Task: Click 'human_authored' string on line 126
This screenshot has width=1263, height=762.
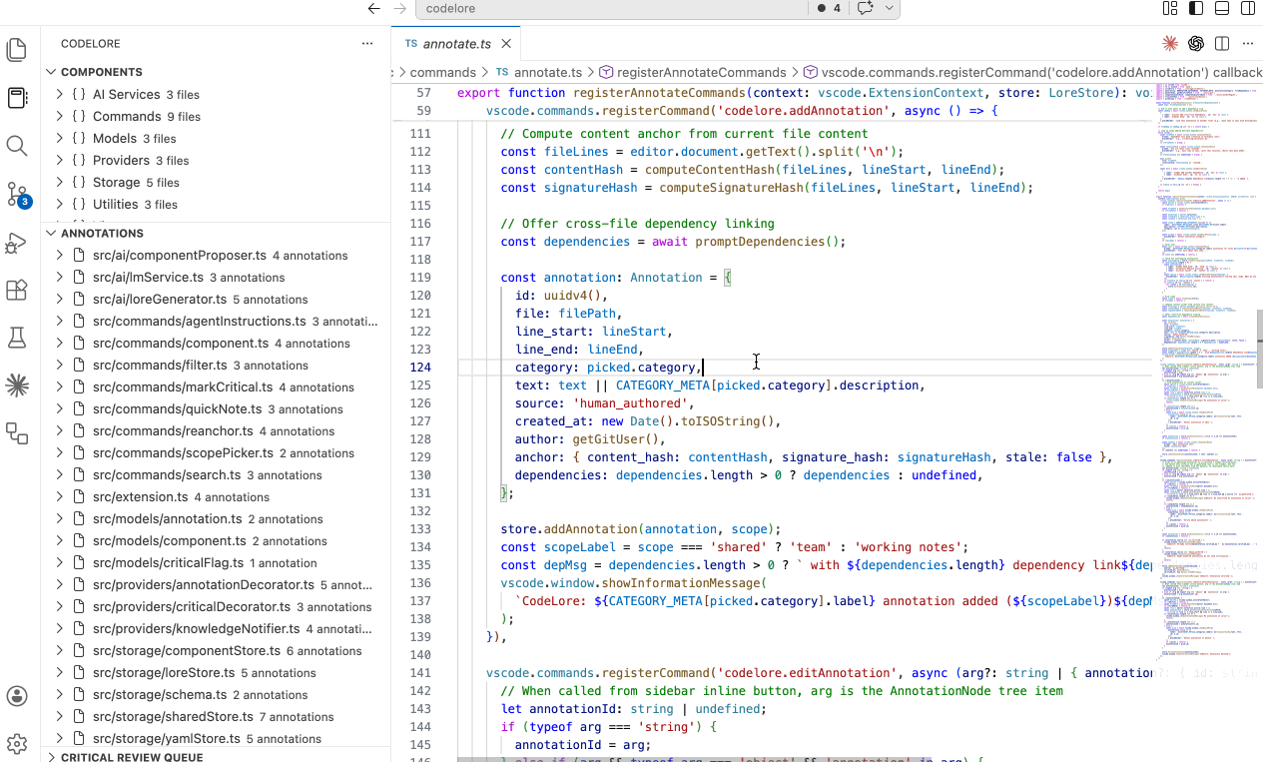Action: pyautogui.click(x=633, y=403)
